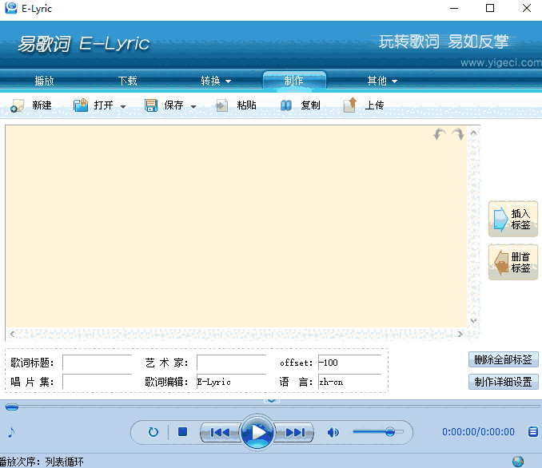Save lyrics with 保存 toolbar icon
The width and height of the screenshot is (542, 468).
coord(151,105)
